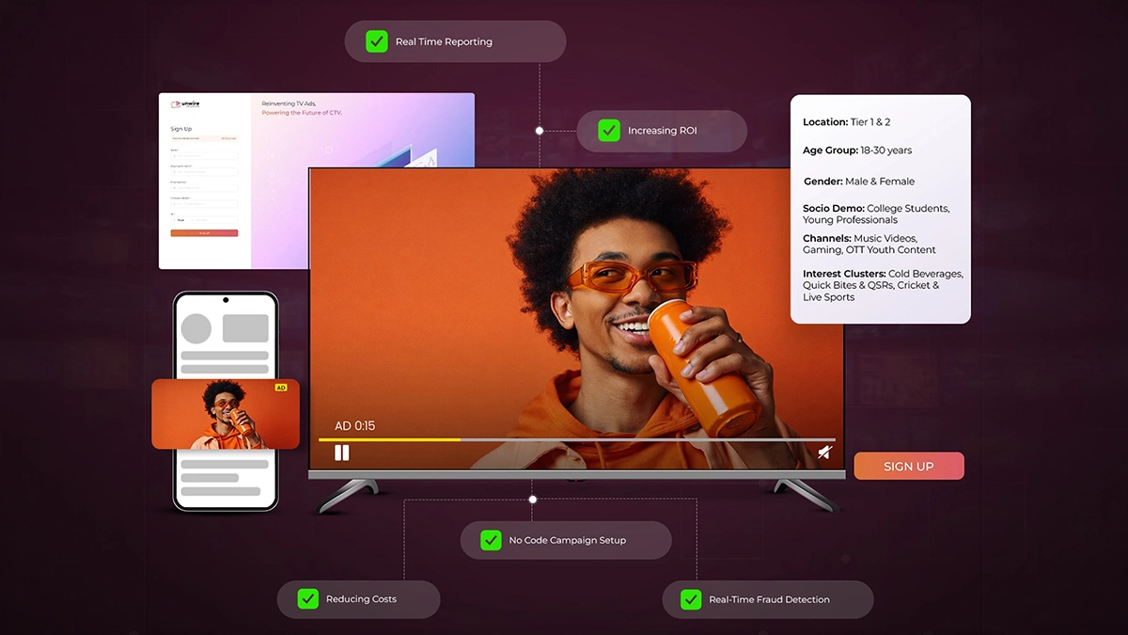
Task: Click the yellow AD badge on phone thumbnail
Action: tap(280, 388)
